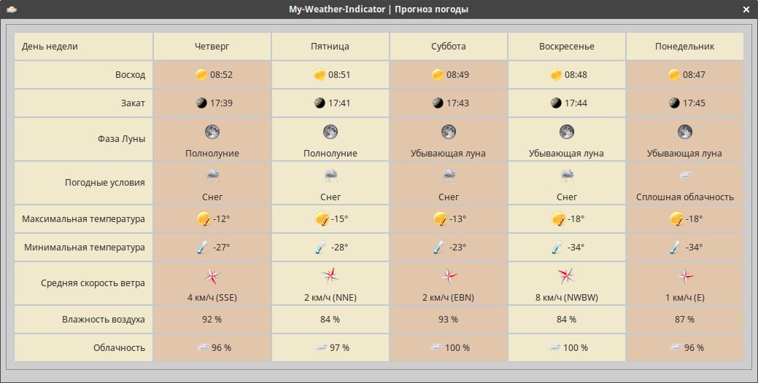Click the 100 % cloudiness value for Суббота
The height and width of the screenshot is (383, 758).
(457, 348)
